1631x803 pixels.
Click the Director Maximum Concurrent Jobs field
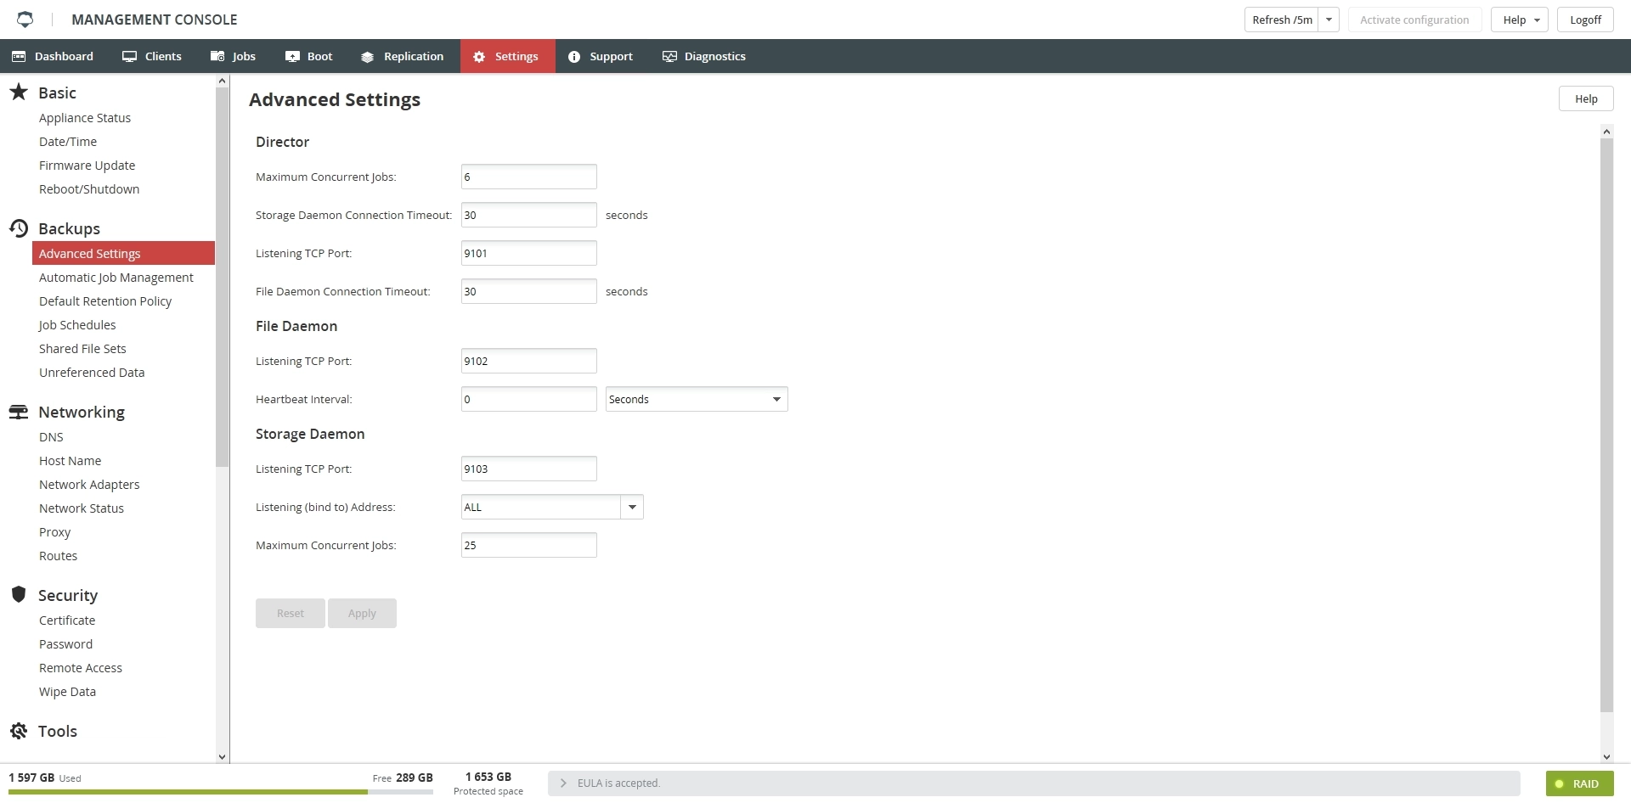(x=529, y=177)
